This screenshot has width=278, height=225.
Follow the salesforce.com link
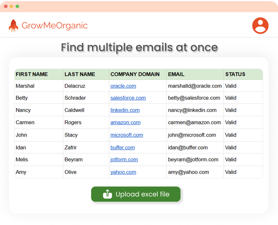coord(128,98)
